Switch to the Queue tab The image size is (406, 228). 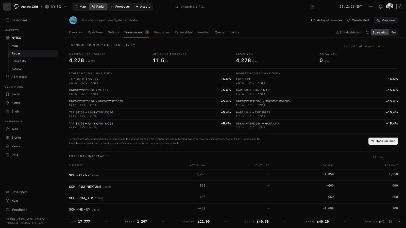tap(219, 32)
